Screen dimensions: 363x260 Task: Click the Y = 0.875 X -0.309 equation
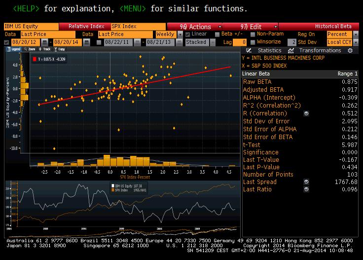pyautogui.click(x=52, y=59)
